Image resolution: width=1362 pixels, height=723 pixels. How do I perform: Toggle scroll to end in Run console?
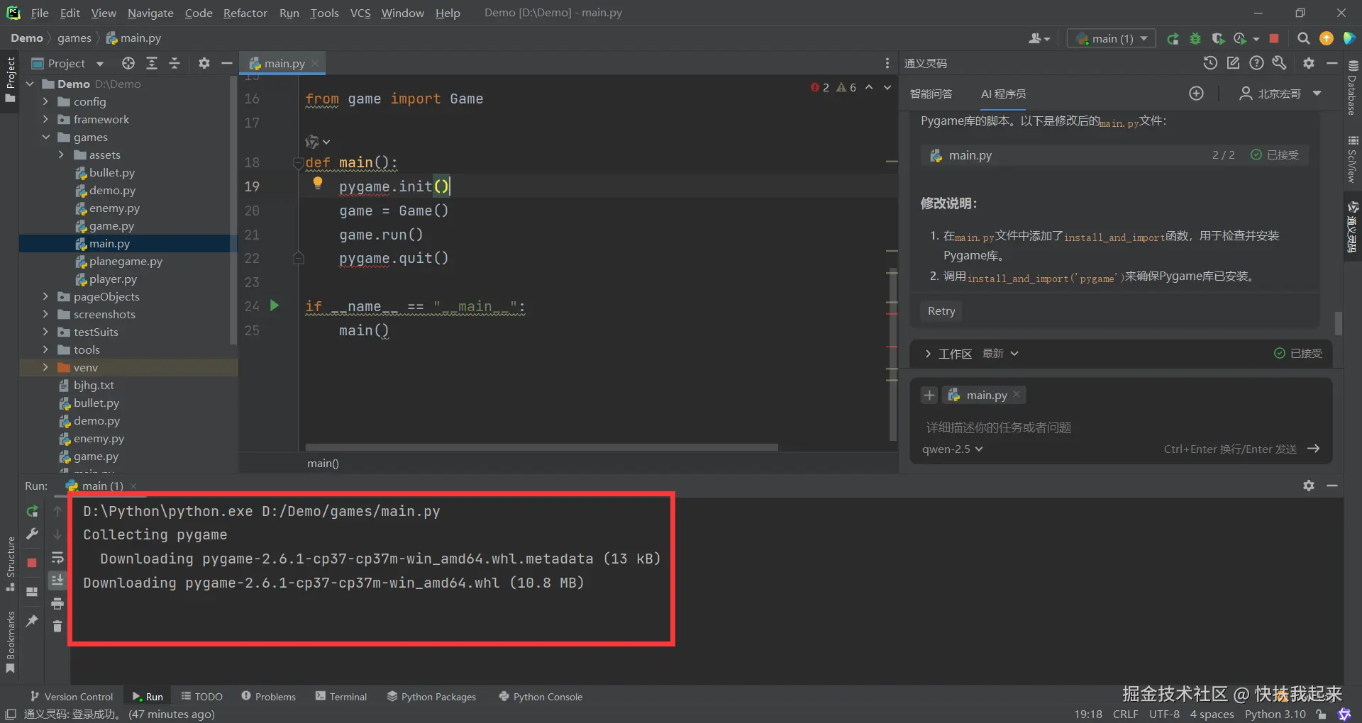(57, 581)
